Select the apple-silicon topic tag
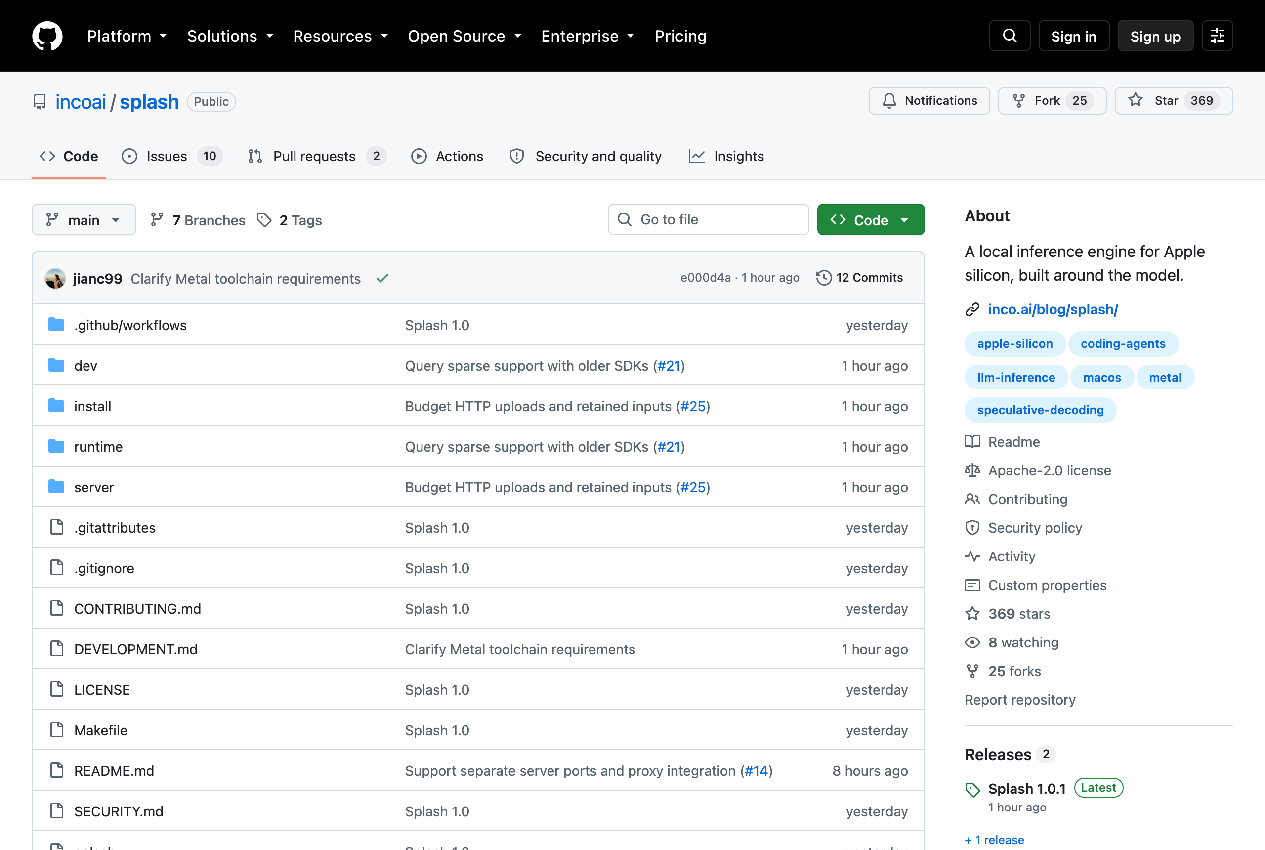Viewport: 1265px width, 850px height. coord(1014,343)
